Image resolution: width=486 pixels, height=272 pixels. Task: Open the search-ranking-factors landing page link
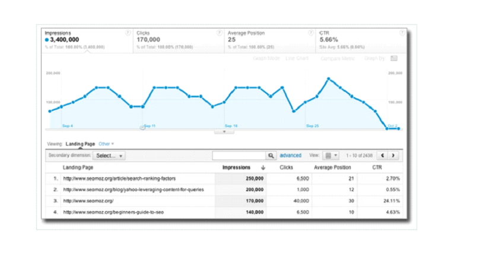(x=119, y=179)
